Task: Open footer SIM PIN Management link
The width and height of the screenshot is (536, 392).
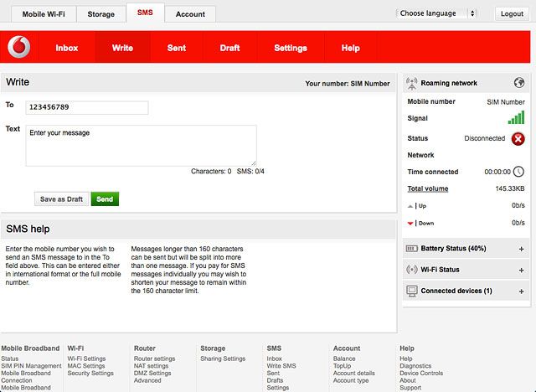Action: (31, 366)
